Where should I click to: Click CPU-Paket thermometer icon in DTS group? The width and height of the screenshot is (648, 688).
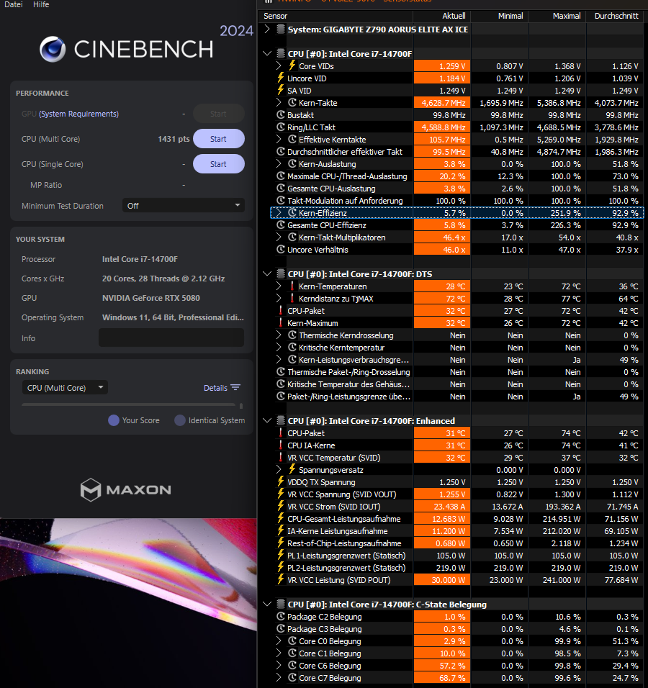[x=281, y=311]
